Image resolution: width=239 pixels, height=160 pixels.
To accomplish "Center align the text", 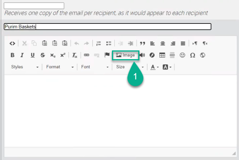I will pyautogui.click(x=163, y=43).
